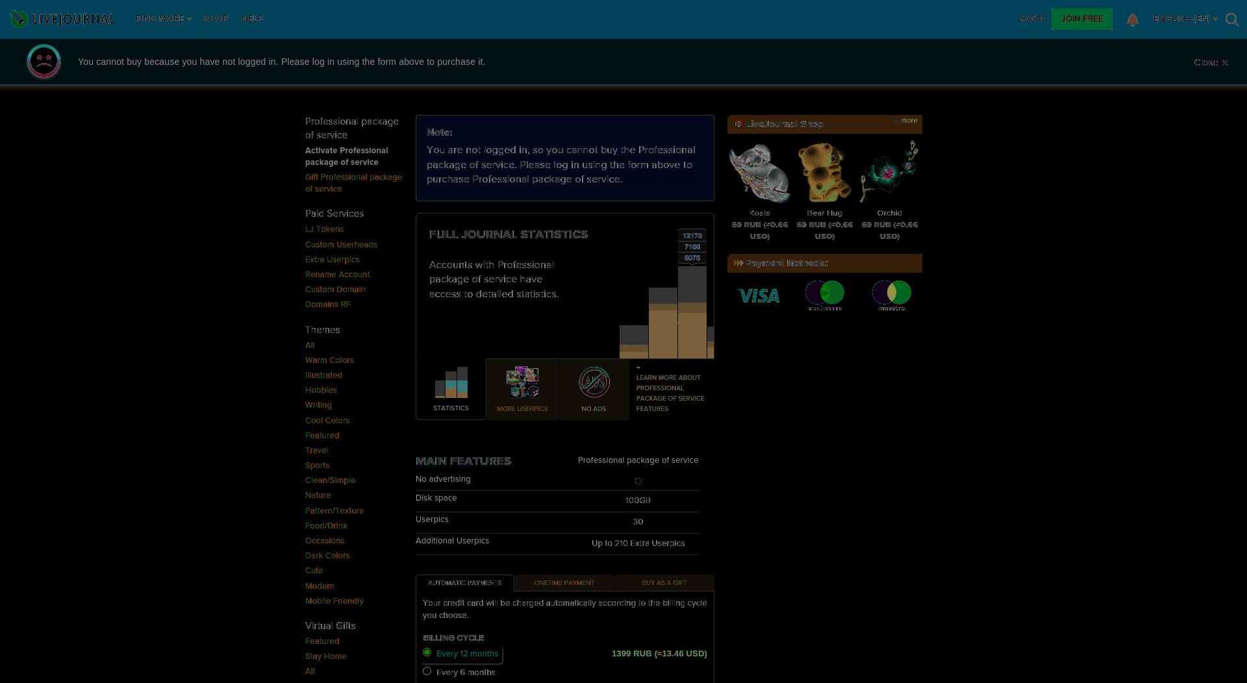
Task: Click the LiveJournal logo
Action: (x=62, y=19)
